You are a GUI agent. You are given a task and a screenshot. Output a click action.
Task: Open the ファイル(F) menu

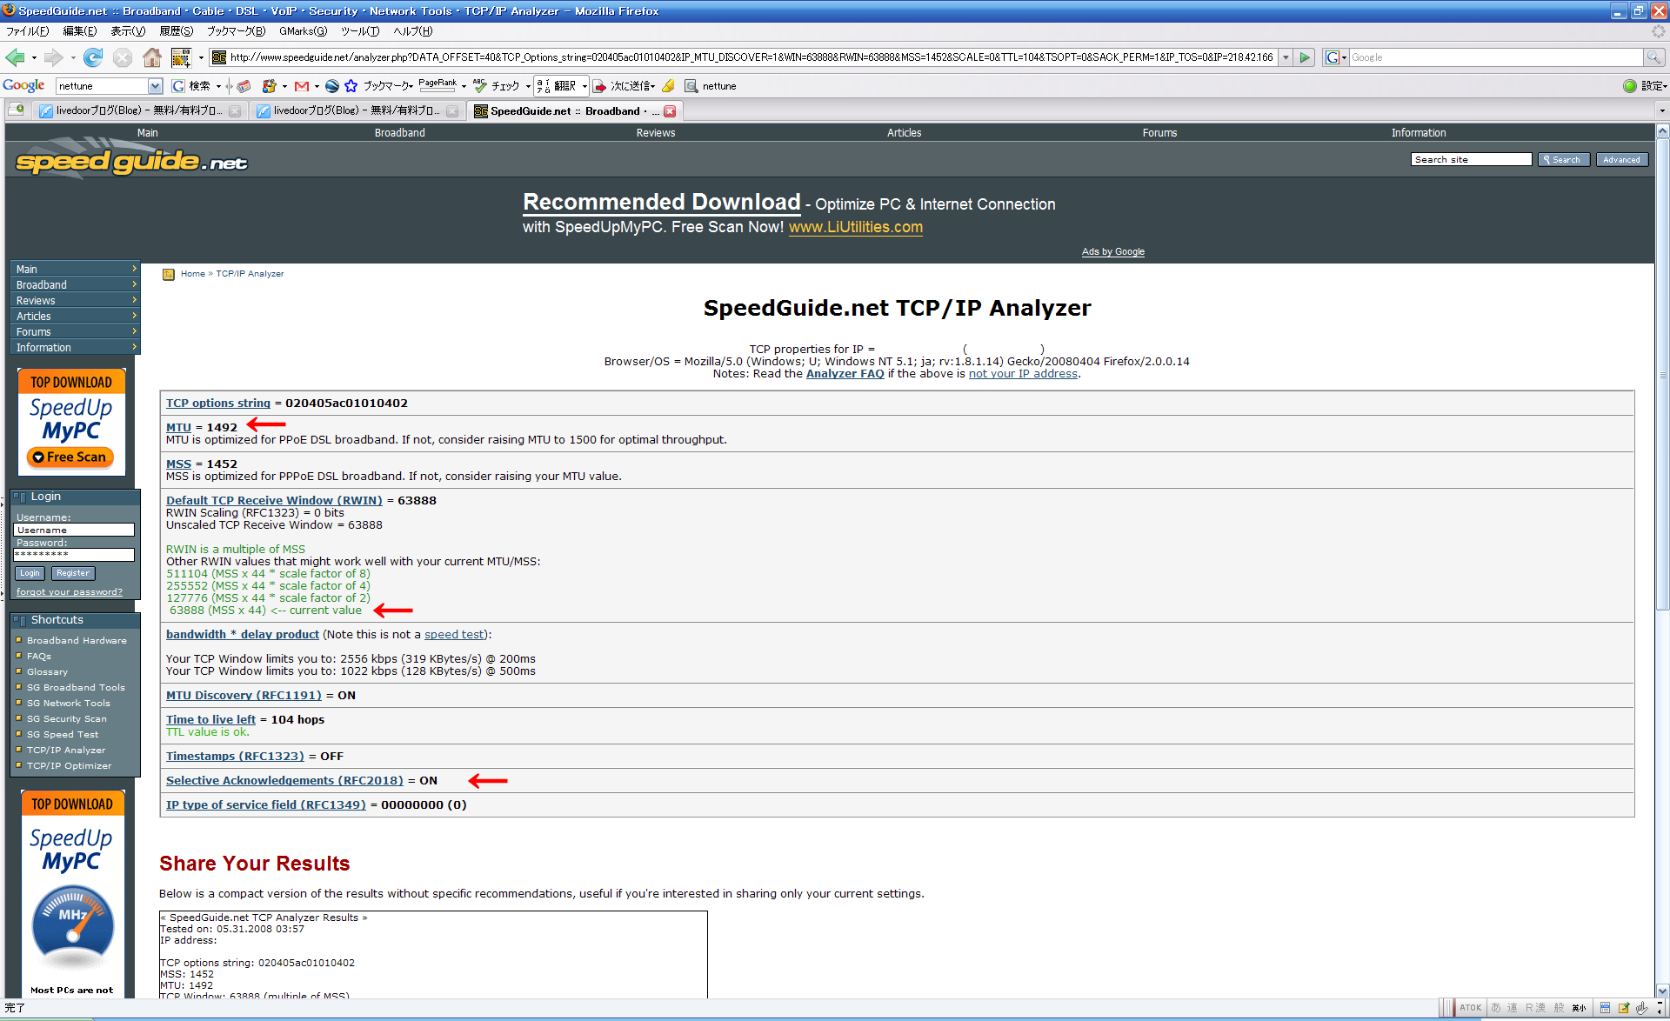(28, 31)
